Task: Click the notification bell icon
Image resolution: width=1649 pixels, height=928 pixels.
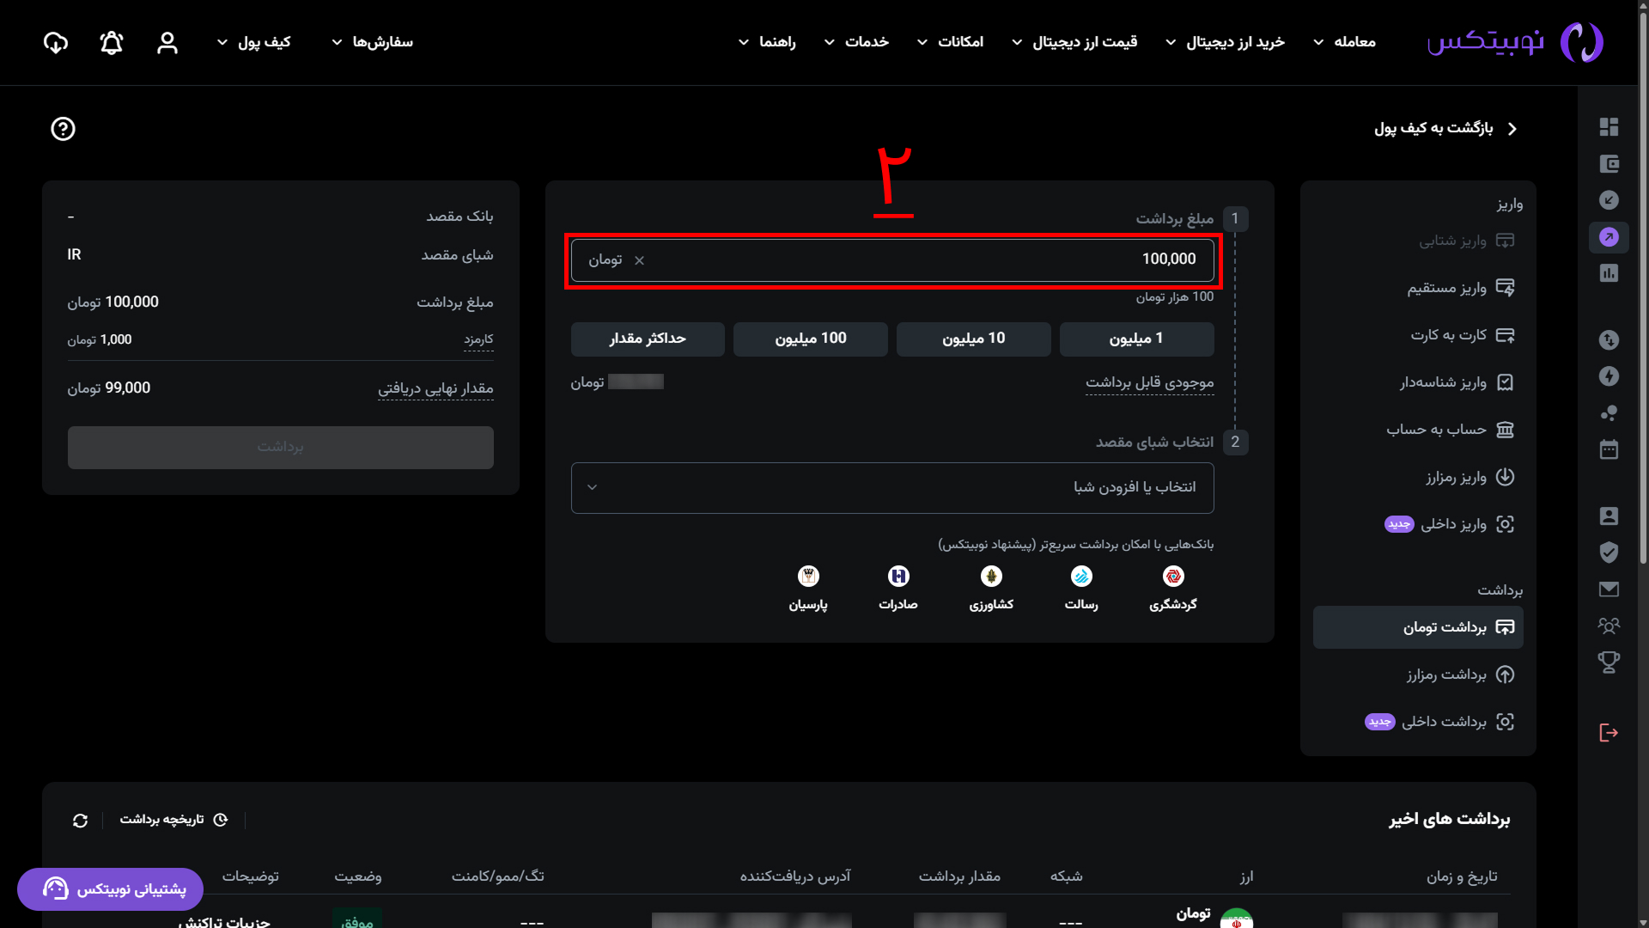Action: coord(112,42)
